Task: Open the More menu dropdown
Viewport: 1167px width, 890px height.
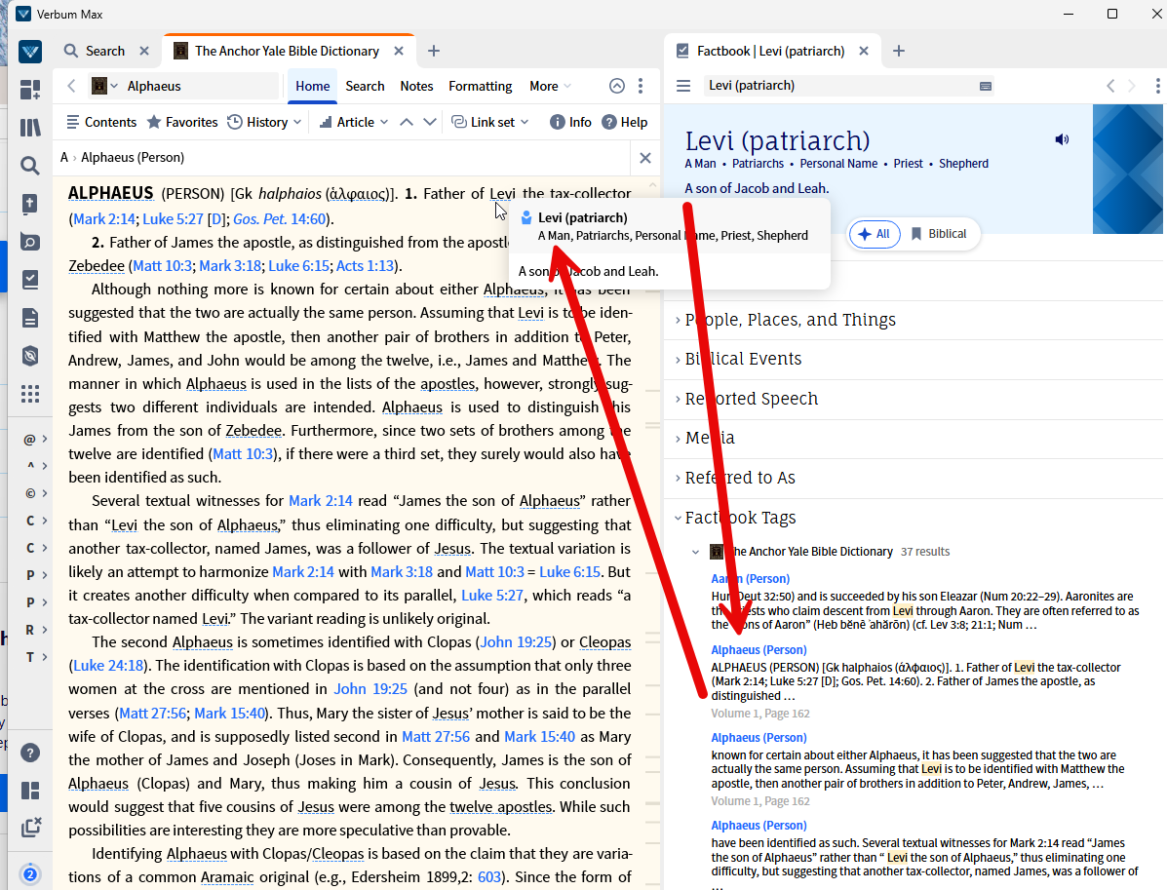Action: 550,86
